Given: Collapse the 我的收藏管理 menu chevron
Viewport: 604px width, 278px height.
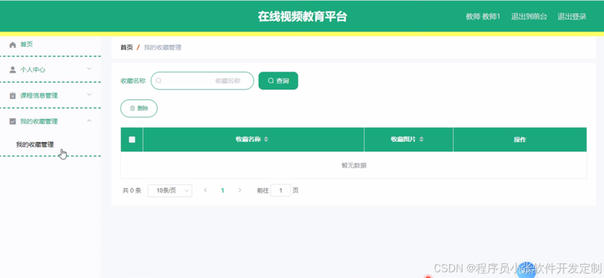Looking at the screenshot, I should pos(90,120).
